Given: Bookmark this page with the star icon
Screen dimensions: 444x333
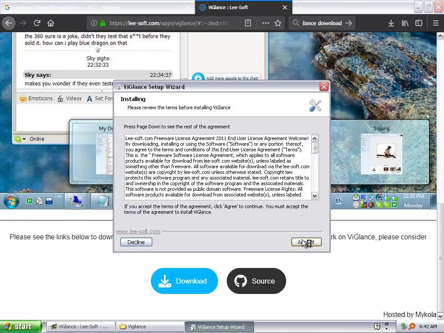Looking at the screenshot, I should coord(278,23).
